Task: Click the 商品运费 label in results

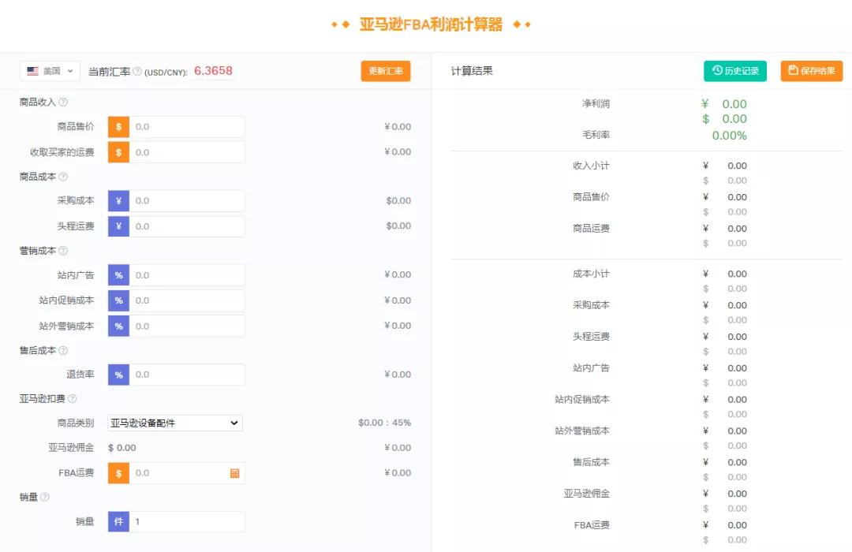Action: pyautogui.click(x=591, y=229)
